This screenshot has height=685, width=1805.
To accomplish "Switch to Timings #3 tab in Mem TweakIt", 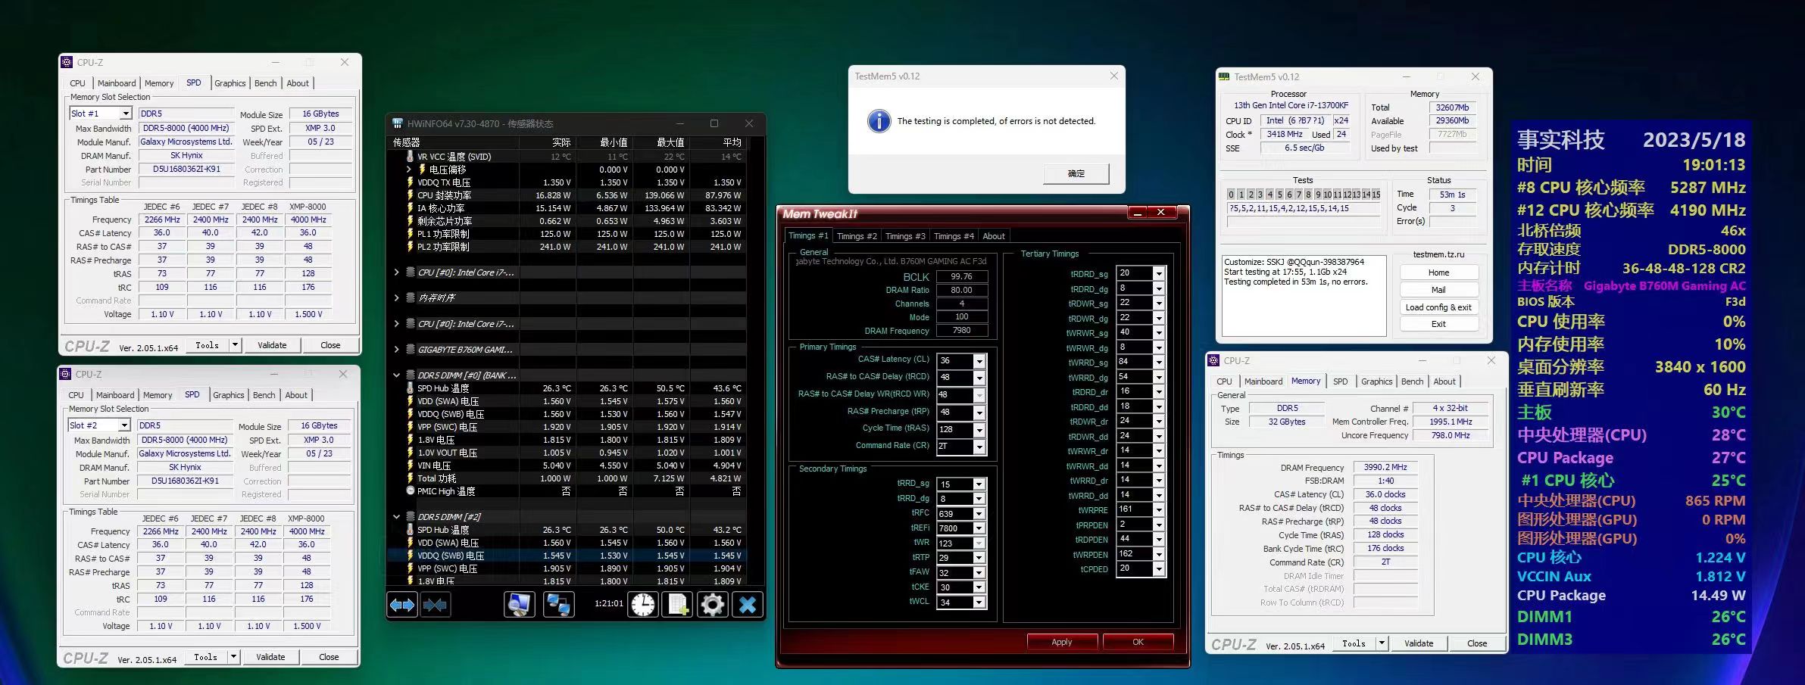I will [x=905, y=235].
